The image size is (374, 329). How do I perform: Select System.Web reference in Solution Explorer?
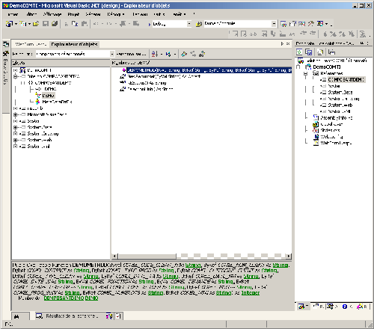point(340,105)
